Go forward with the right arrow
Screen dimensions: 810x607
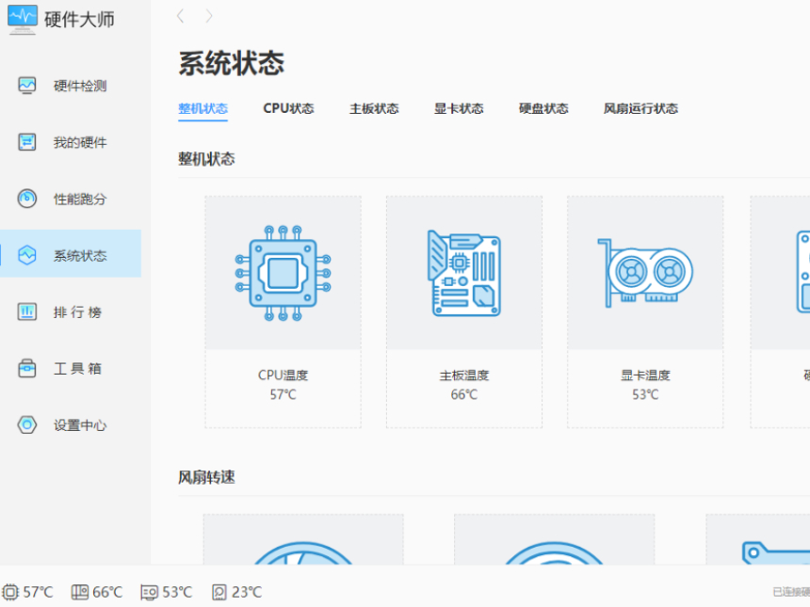209,17
